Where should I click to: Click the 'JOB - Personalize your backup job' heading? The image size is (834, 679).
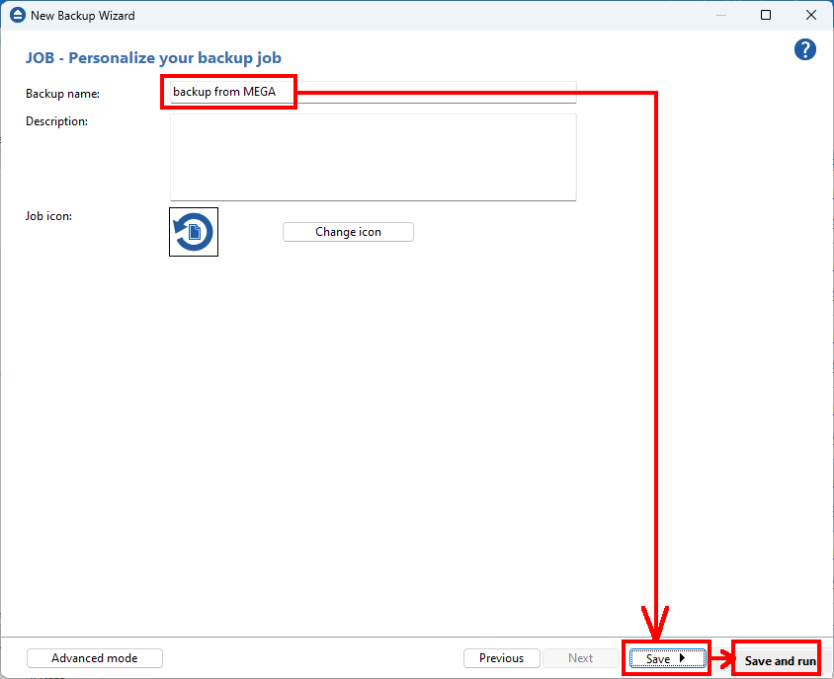click(153, 58)
